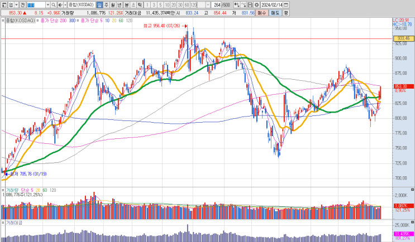Click the low price 831.56
The height and width of the screenshot is (242, 415).
point(248,13)
